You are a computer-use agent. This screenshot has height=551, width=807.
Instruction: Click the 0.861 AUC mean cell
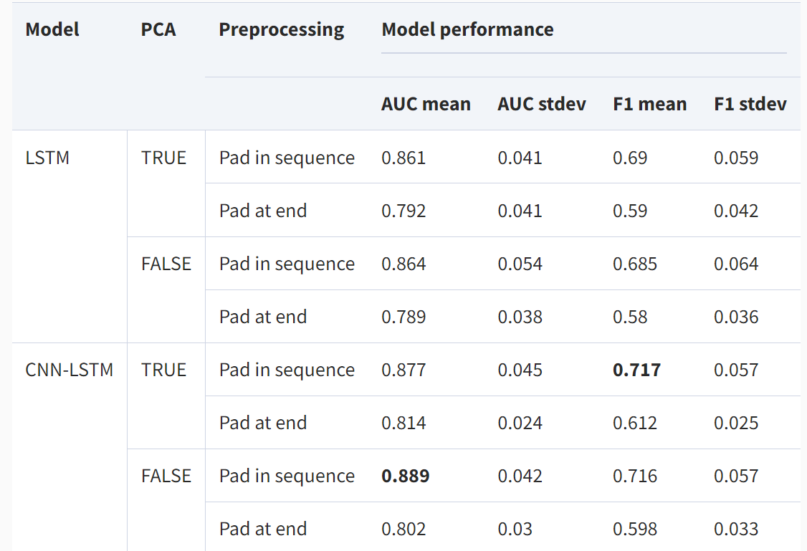click(x=403, y=158)
